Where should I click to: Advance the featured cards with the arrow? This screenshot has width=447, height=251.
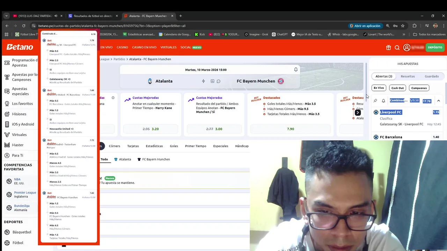358,113
